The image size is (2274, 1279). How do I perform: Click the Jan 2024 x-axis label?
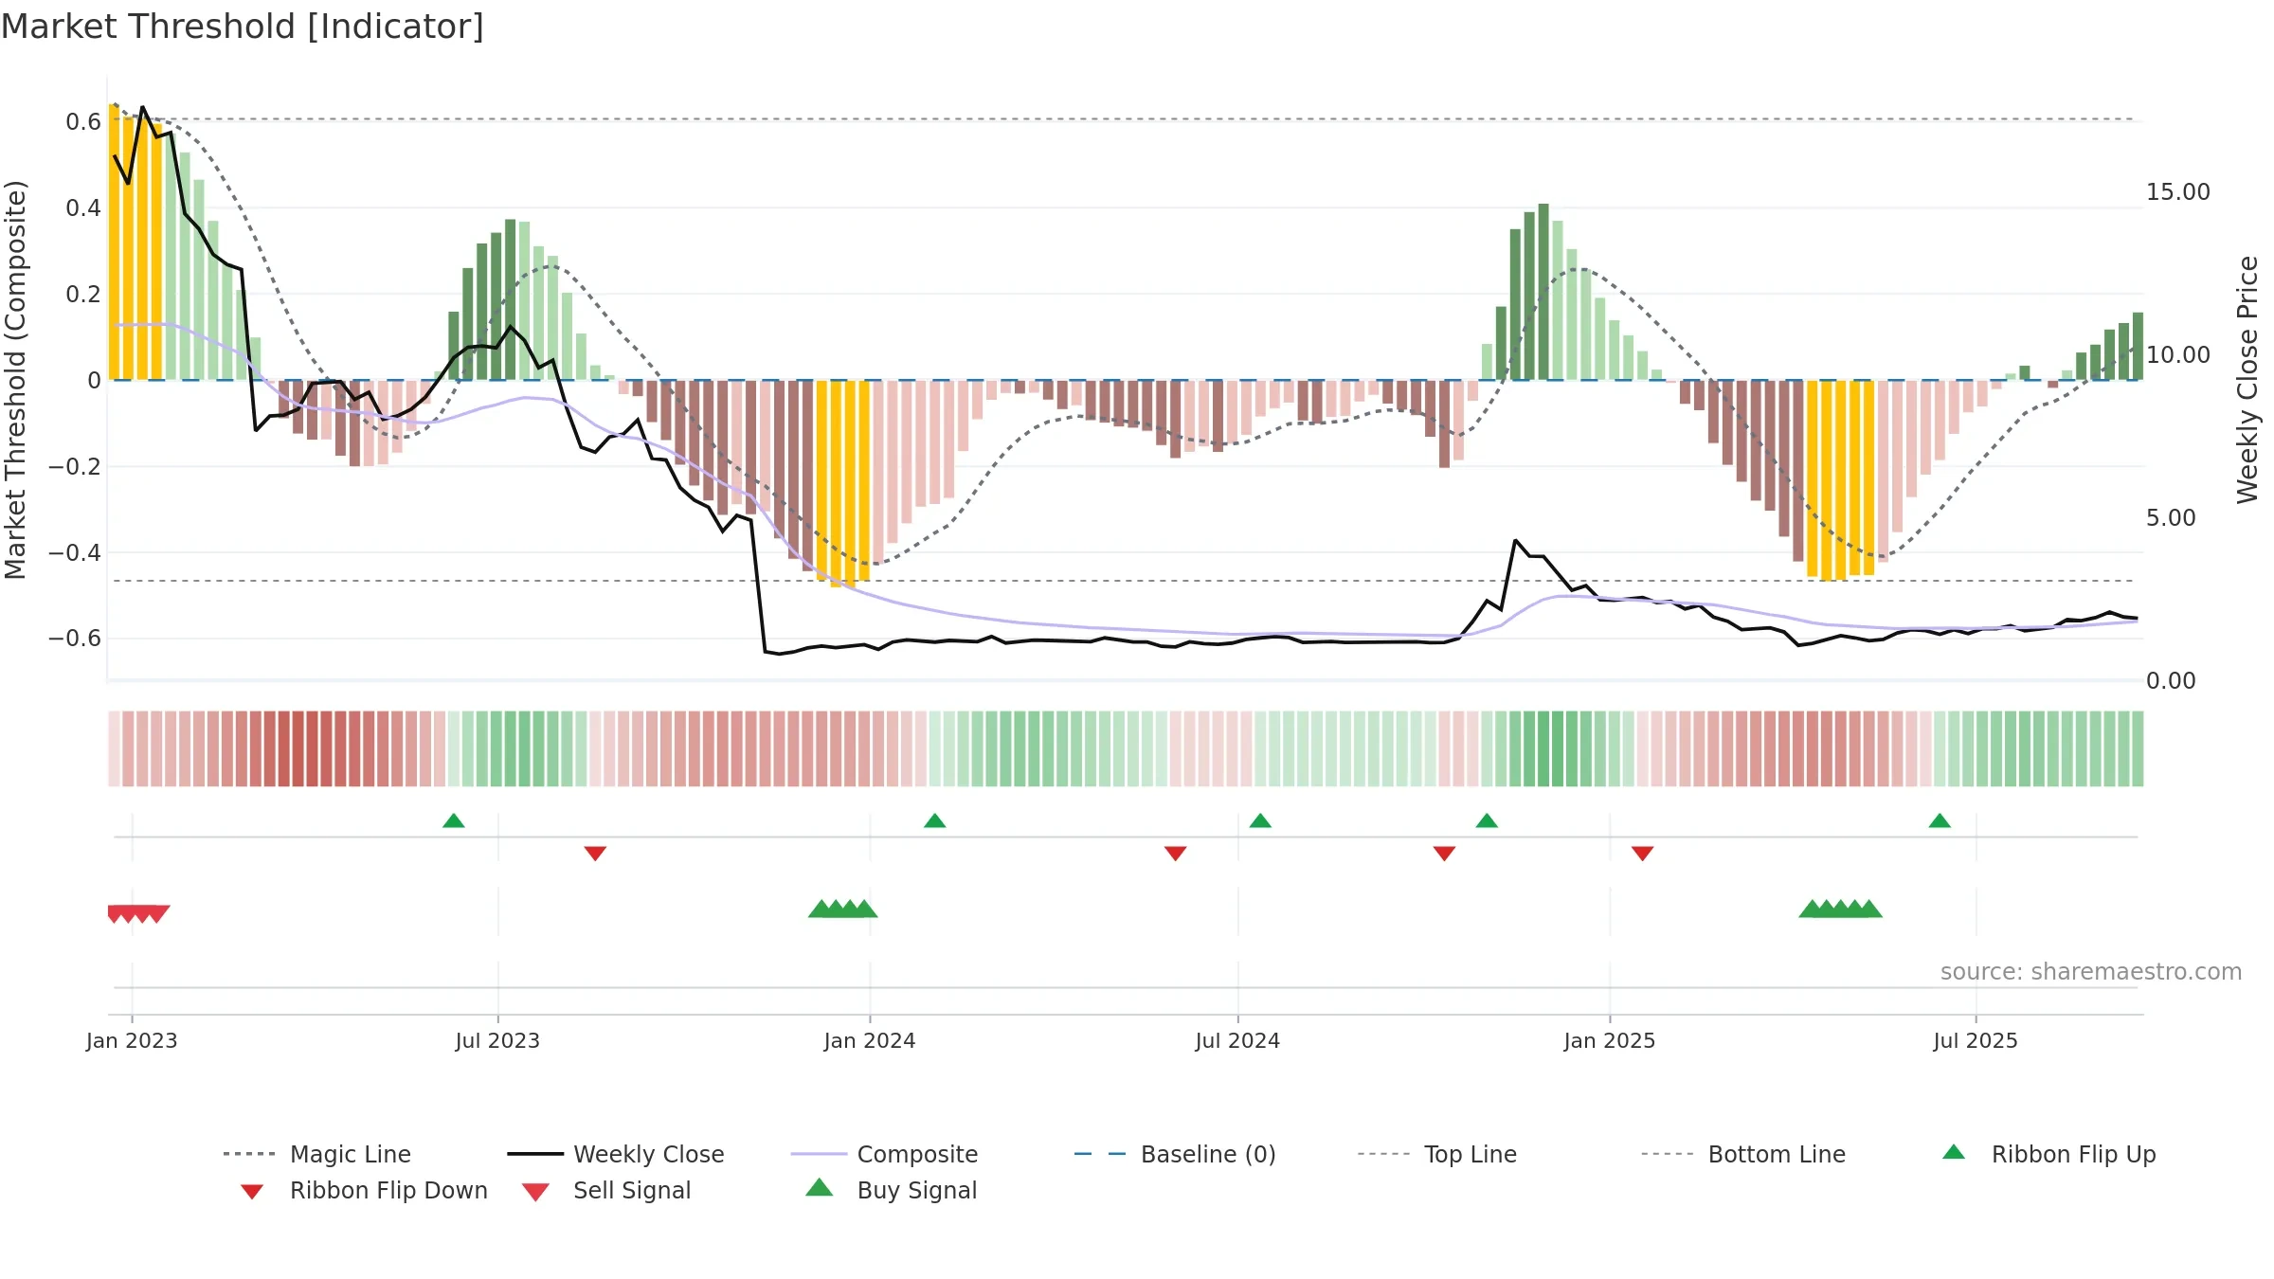pyautogui.click(x=870, y=1040)
